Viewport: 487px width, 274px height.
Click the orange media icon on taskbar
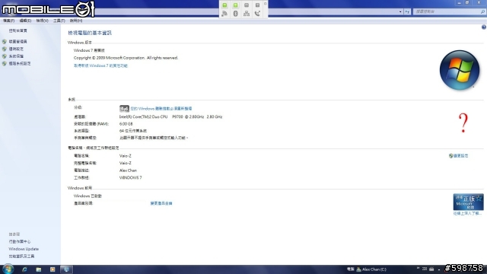point(53,269)
